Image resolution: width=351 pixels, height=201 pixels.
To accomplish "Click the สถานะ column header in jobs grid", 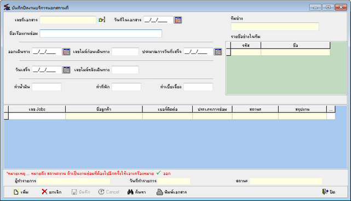I will point(255,109).
